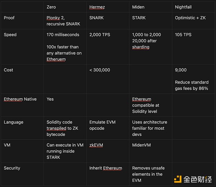This screenshot has width=216, height=187.
Task: Select the Cost row label
Action: click(9, 70)
